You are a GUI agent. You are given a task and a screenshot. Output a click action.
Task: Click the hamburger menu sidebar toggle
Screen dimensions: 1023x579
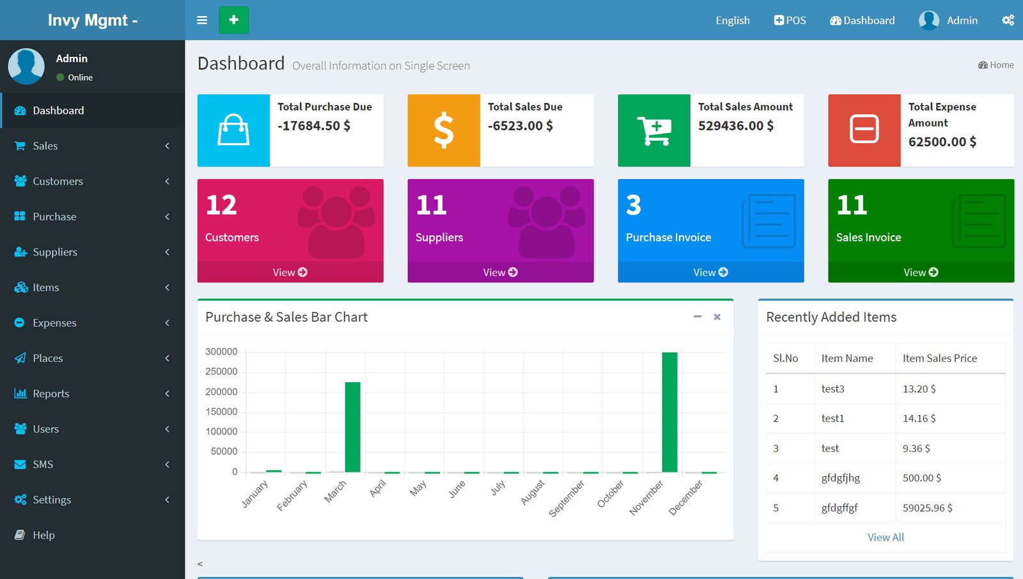[202, 20]
